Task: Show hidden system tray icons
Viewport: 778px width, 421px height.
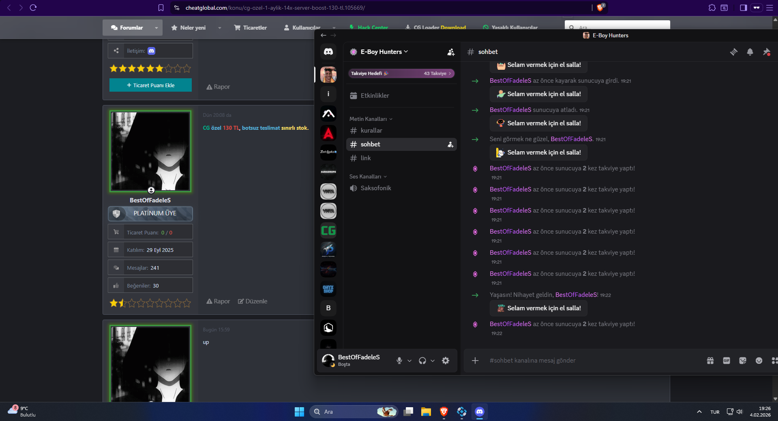Action: pos(699,412)
